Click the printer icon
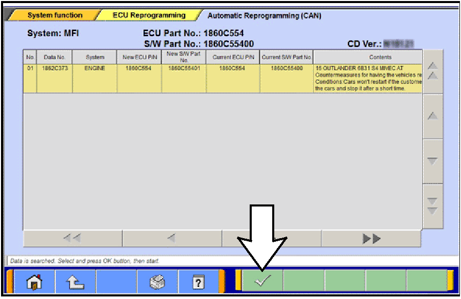The image size is (461, 299). pyautogui.click(x=158, y=281)
